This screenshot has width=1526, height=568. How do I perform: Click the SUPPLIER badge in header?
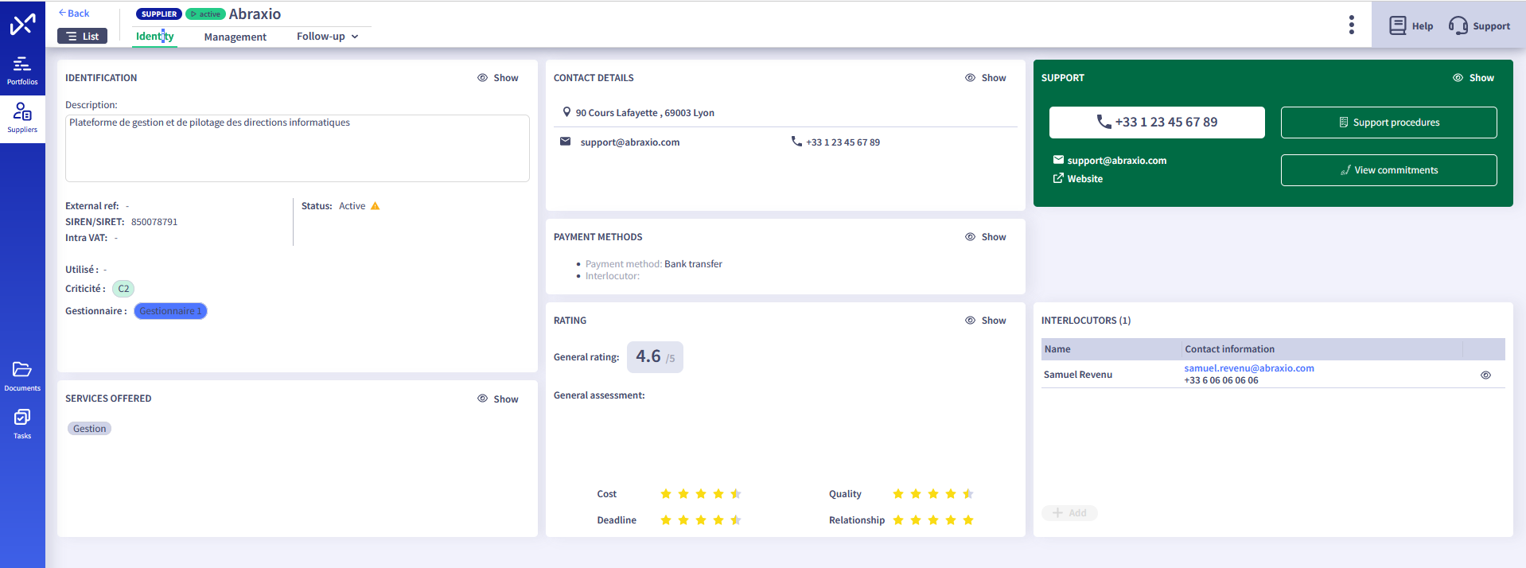pyautogui.click(x=159, y=14)
